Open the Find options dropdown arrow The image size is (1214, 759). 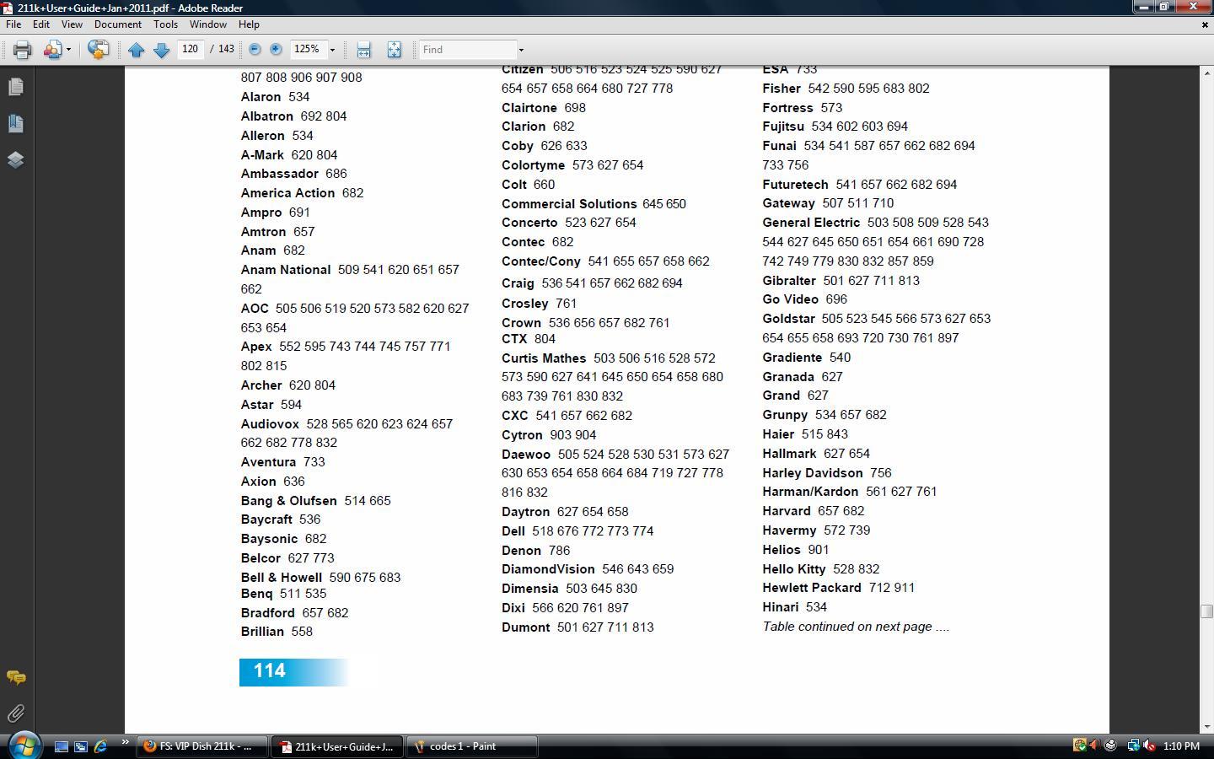tap(521, 50)
